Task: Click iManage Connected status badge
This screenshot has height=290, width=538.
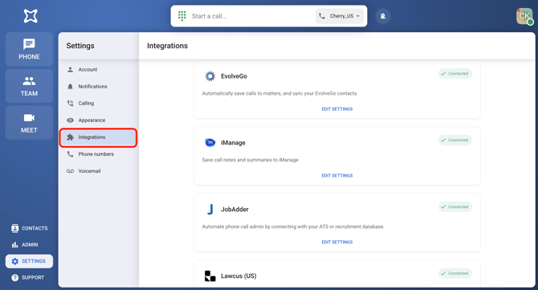Action: (x=455, y=140)
